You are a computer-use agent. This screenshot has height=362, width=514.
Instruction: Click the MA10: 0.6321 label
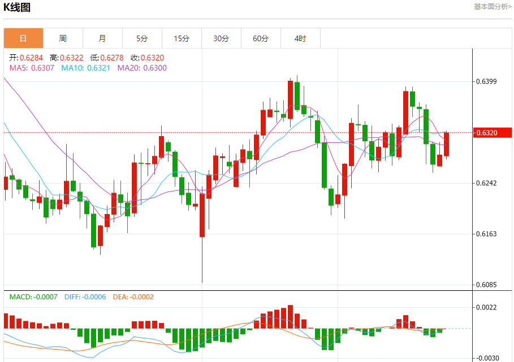pyautogui.click(x=85, y=68)
